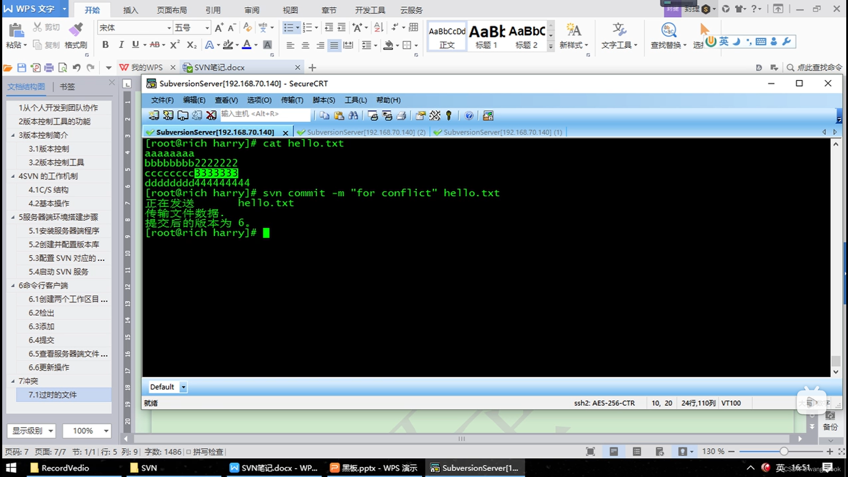Click SVN笔记.docx document tab
The width and height of the screenshot is (848, 477).
(x=233, y=67)
